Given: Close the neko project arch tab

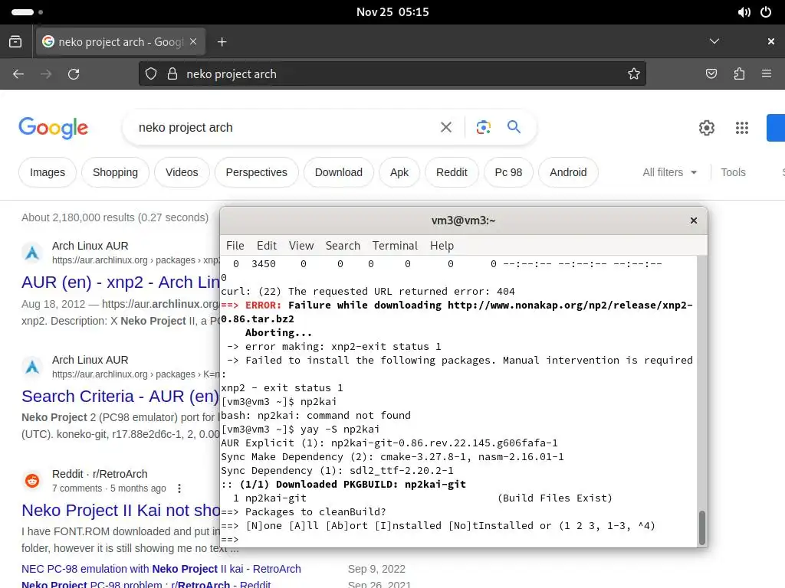Looking at the screenshot, I should (x=193, y=41).
